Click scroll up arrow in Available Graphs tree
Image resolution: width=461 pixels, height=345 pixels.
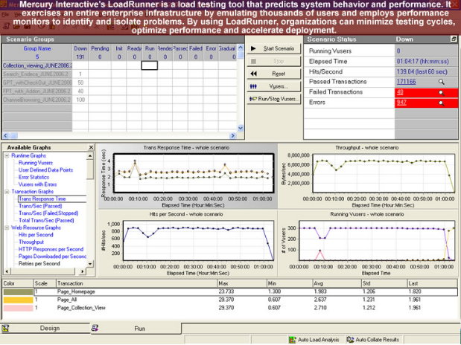90,155
